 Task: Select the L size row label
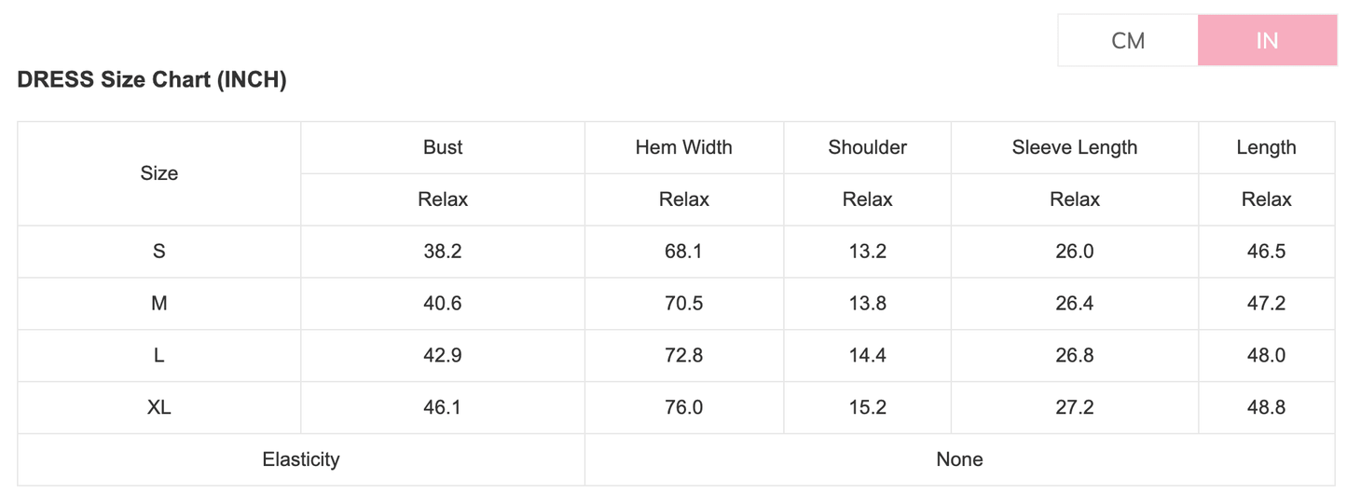pos(159,356)
